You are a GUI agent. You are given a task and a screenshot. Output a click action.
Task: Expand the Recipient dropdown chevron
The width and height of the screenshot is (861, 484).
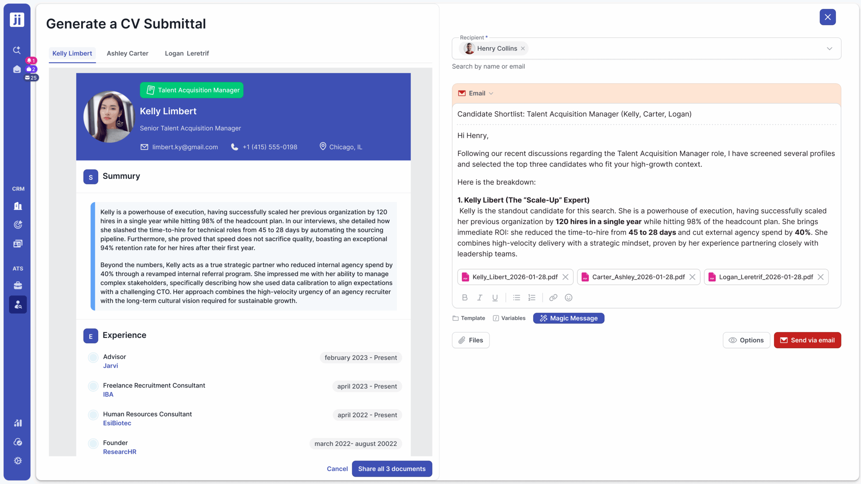coord(829,48)
